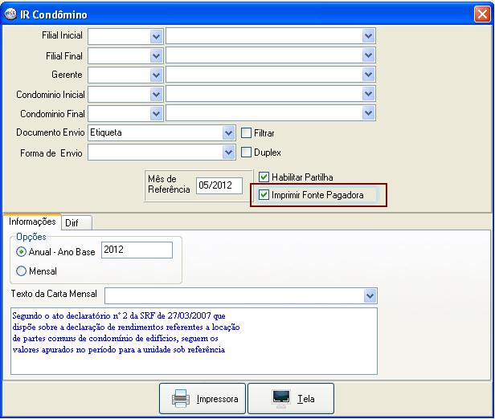
Task: Select the Informações tab
Action: point(32,222)
